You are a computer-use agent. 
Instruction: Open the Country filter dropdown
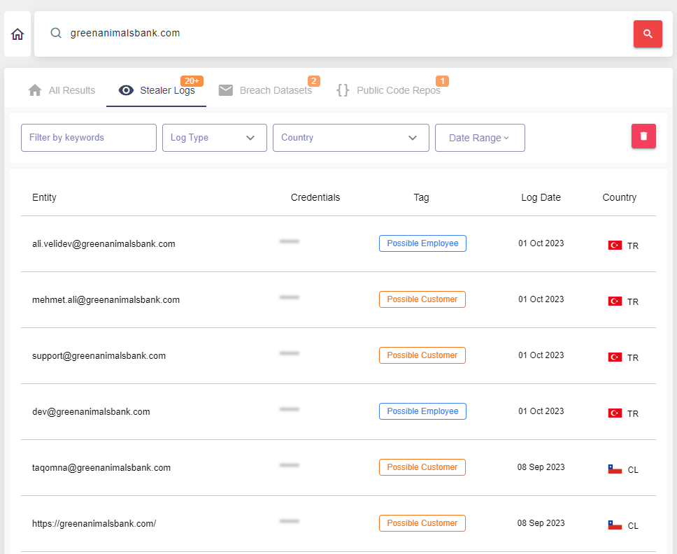351,138
